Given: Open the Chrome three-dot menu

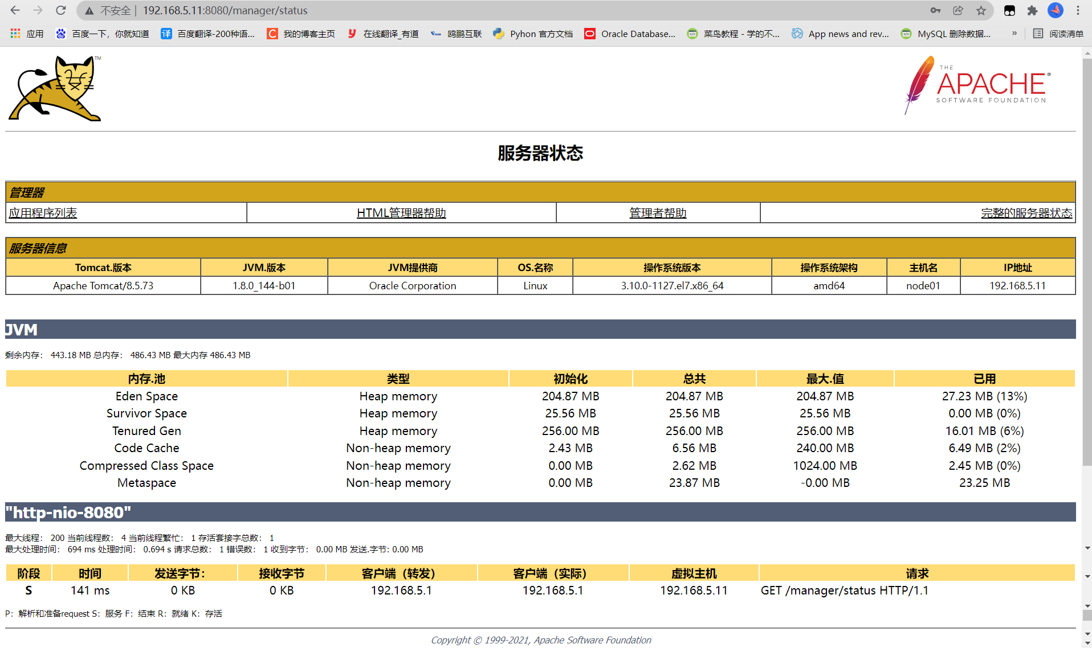Looking at the screenshot, I should click(x=1078, y=10).
